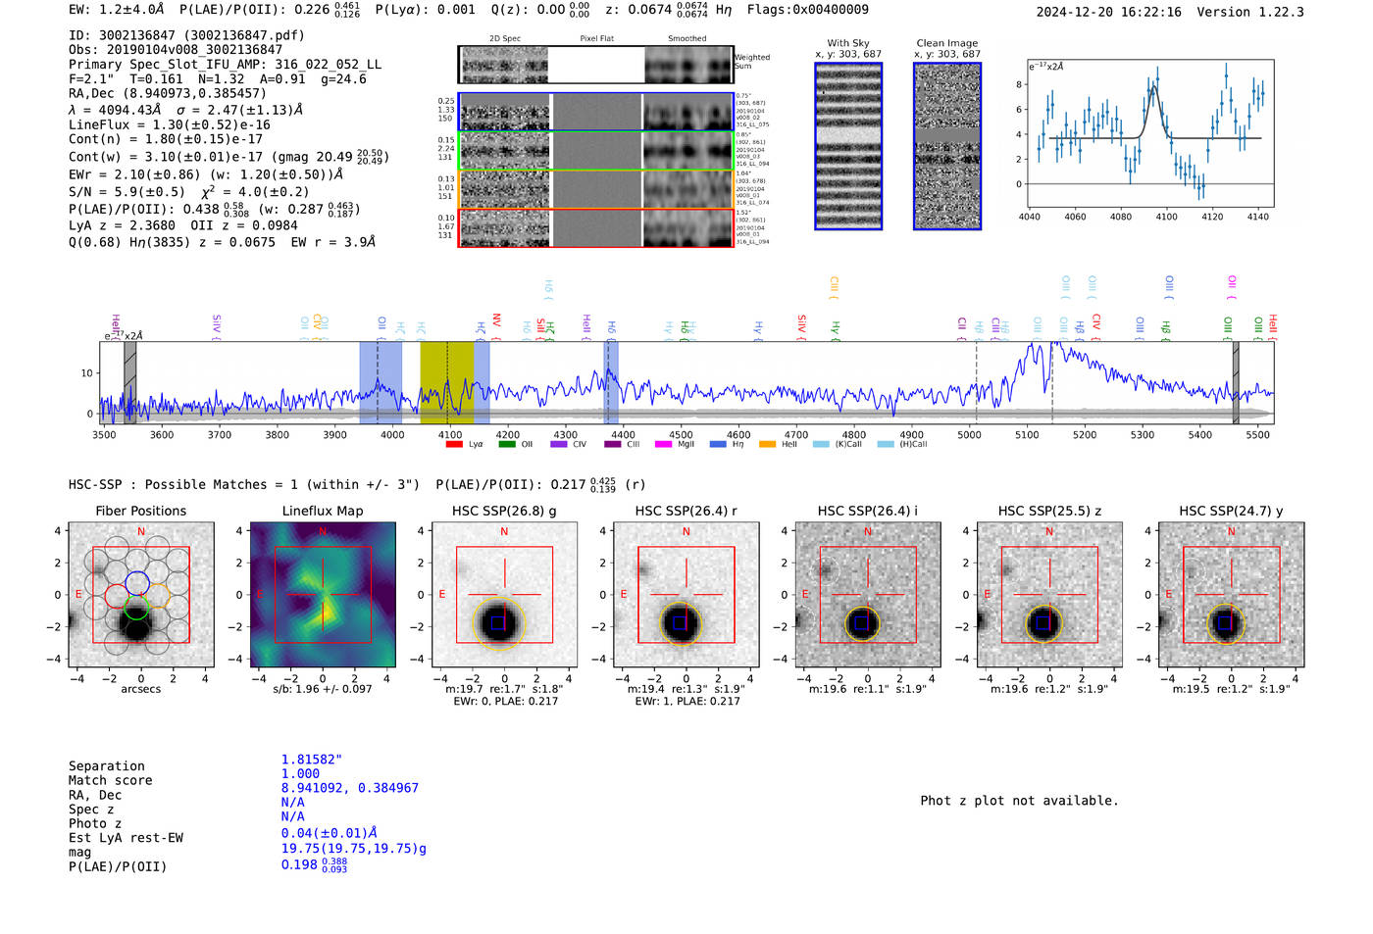Screen dimensions: 1373x934
Task: Select the HSC SSP(26.4) i cutout
Action: 868,595
